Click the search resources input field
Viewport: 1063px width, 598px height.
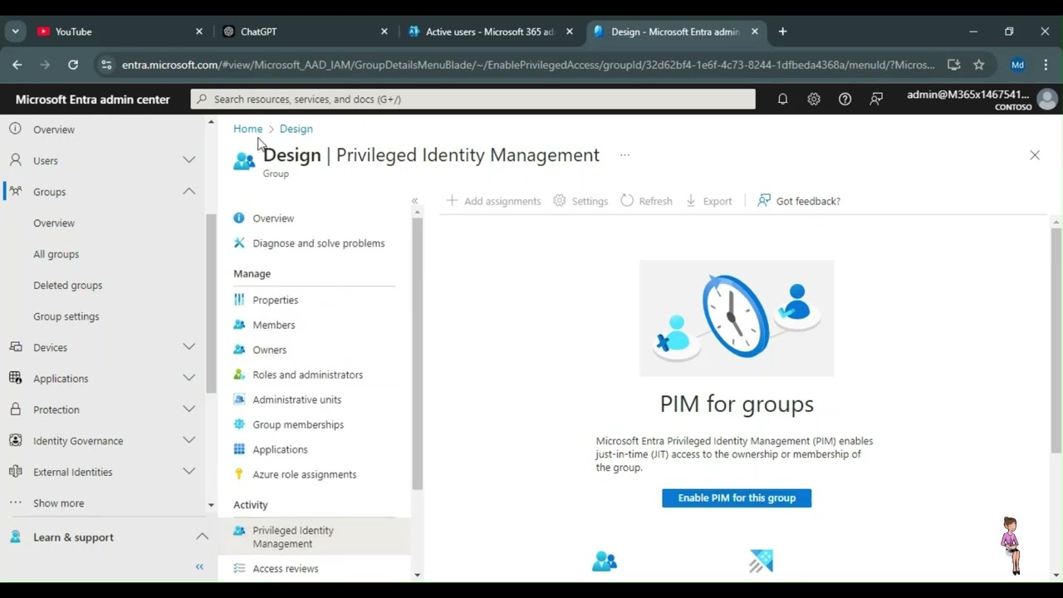(473, 99)
